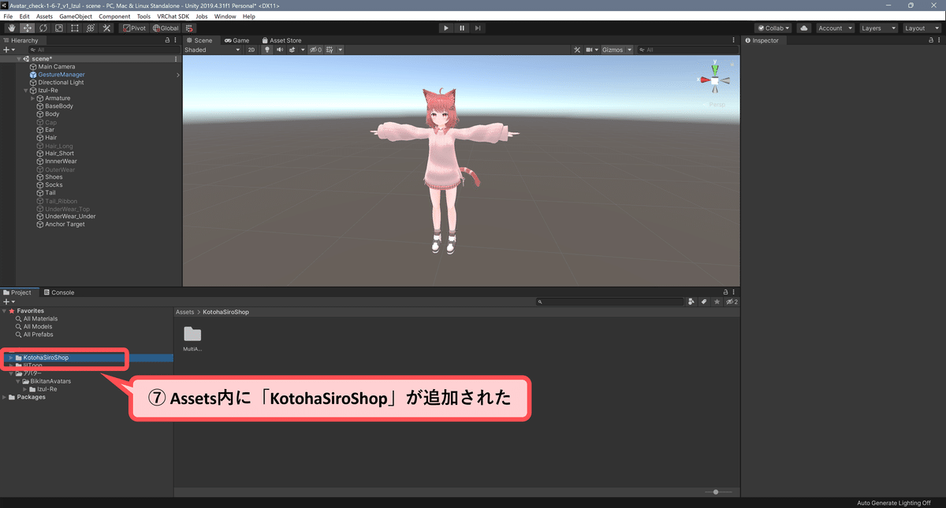Collapse the Izul-Re hierarchy object
Image resolution: width=946 pixels, height=508 pixels.
(26, 91)
